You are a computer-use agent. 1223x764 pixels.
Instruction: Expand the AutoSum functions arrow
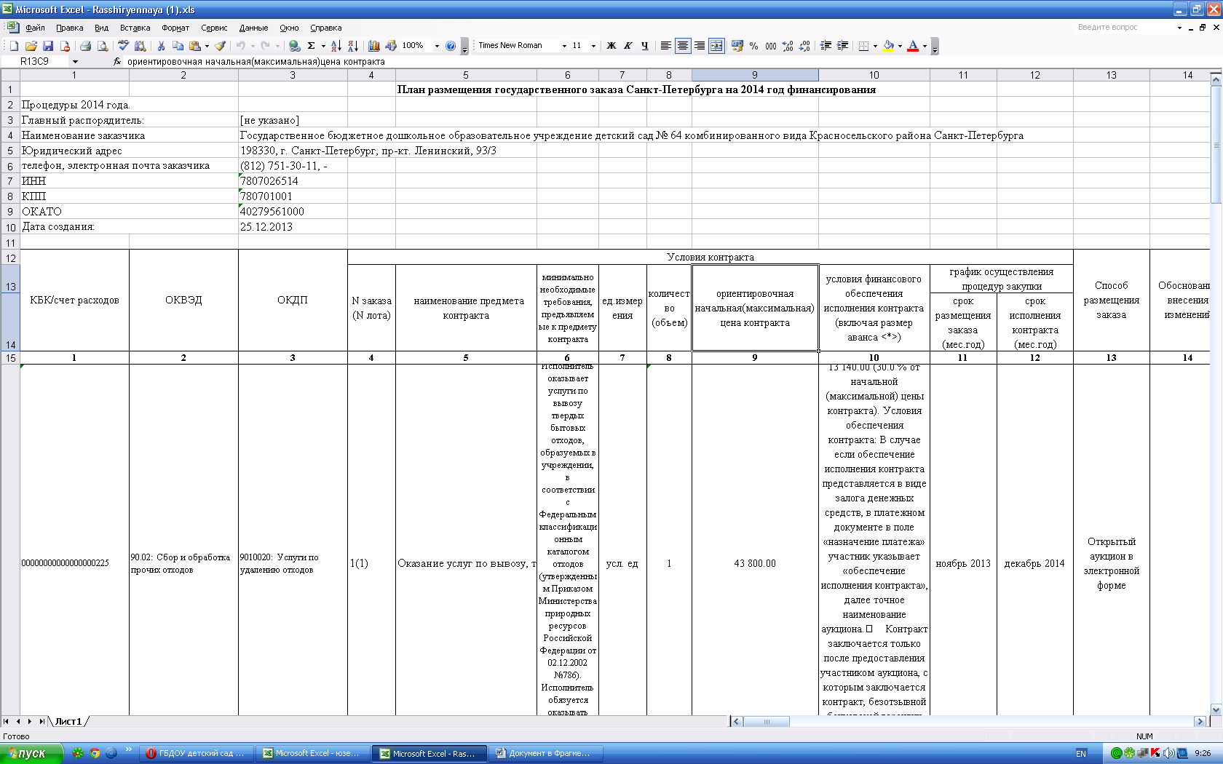tap(323, 46)
